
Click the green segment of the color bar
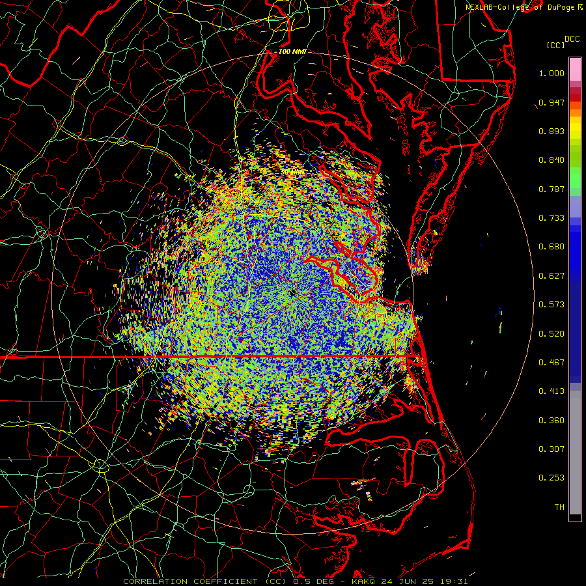pos(575,178)
